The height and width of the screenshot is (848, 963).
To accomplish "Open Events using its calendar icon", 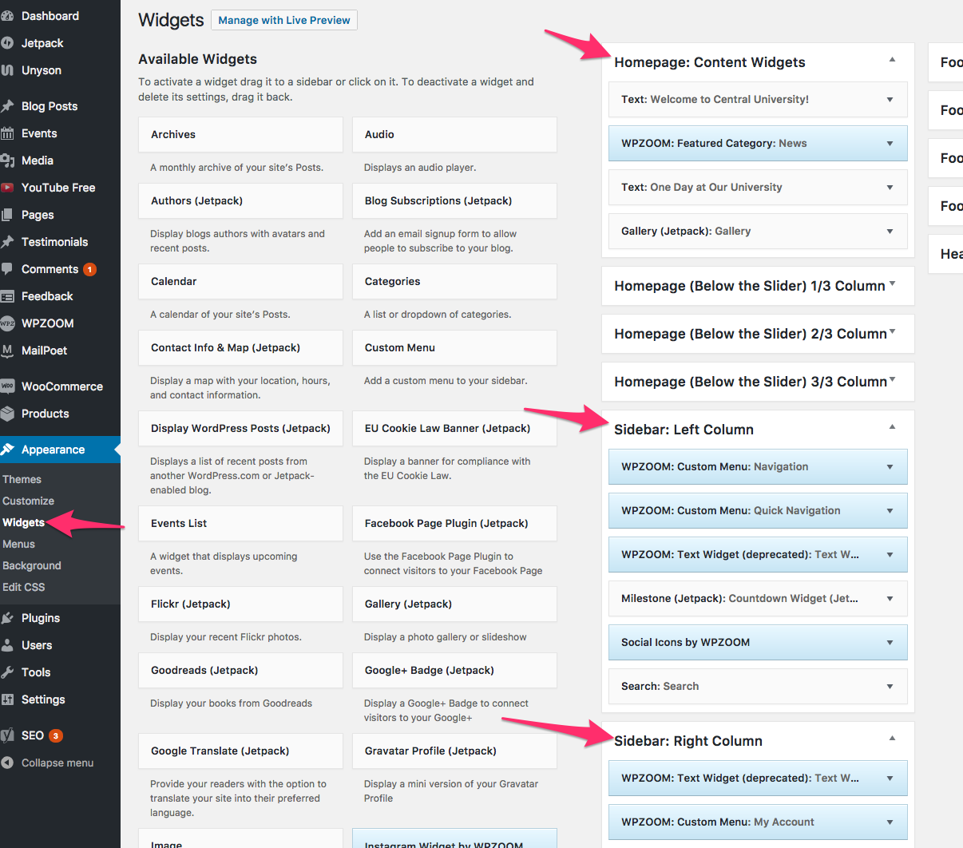I will click(x=7, y=133).
